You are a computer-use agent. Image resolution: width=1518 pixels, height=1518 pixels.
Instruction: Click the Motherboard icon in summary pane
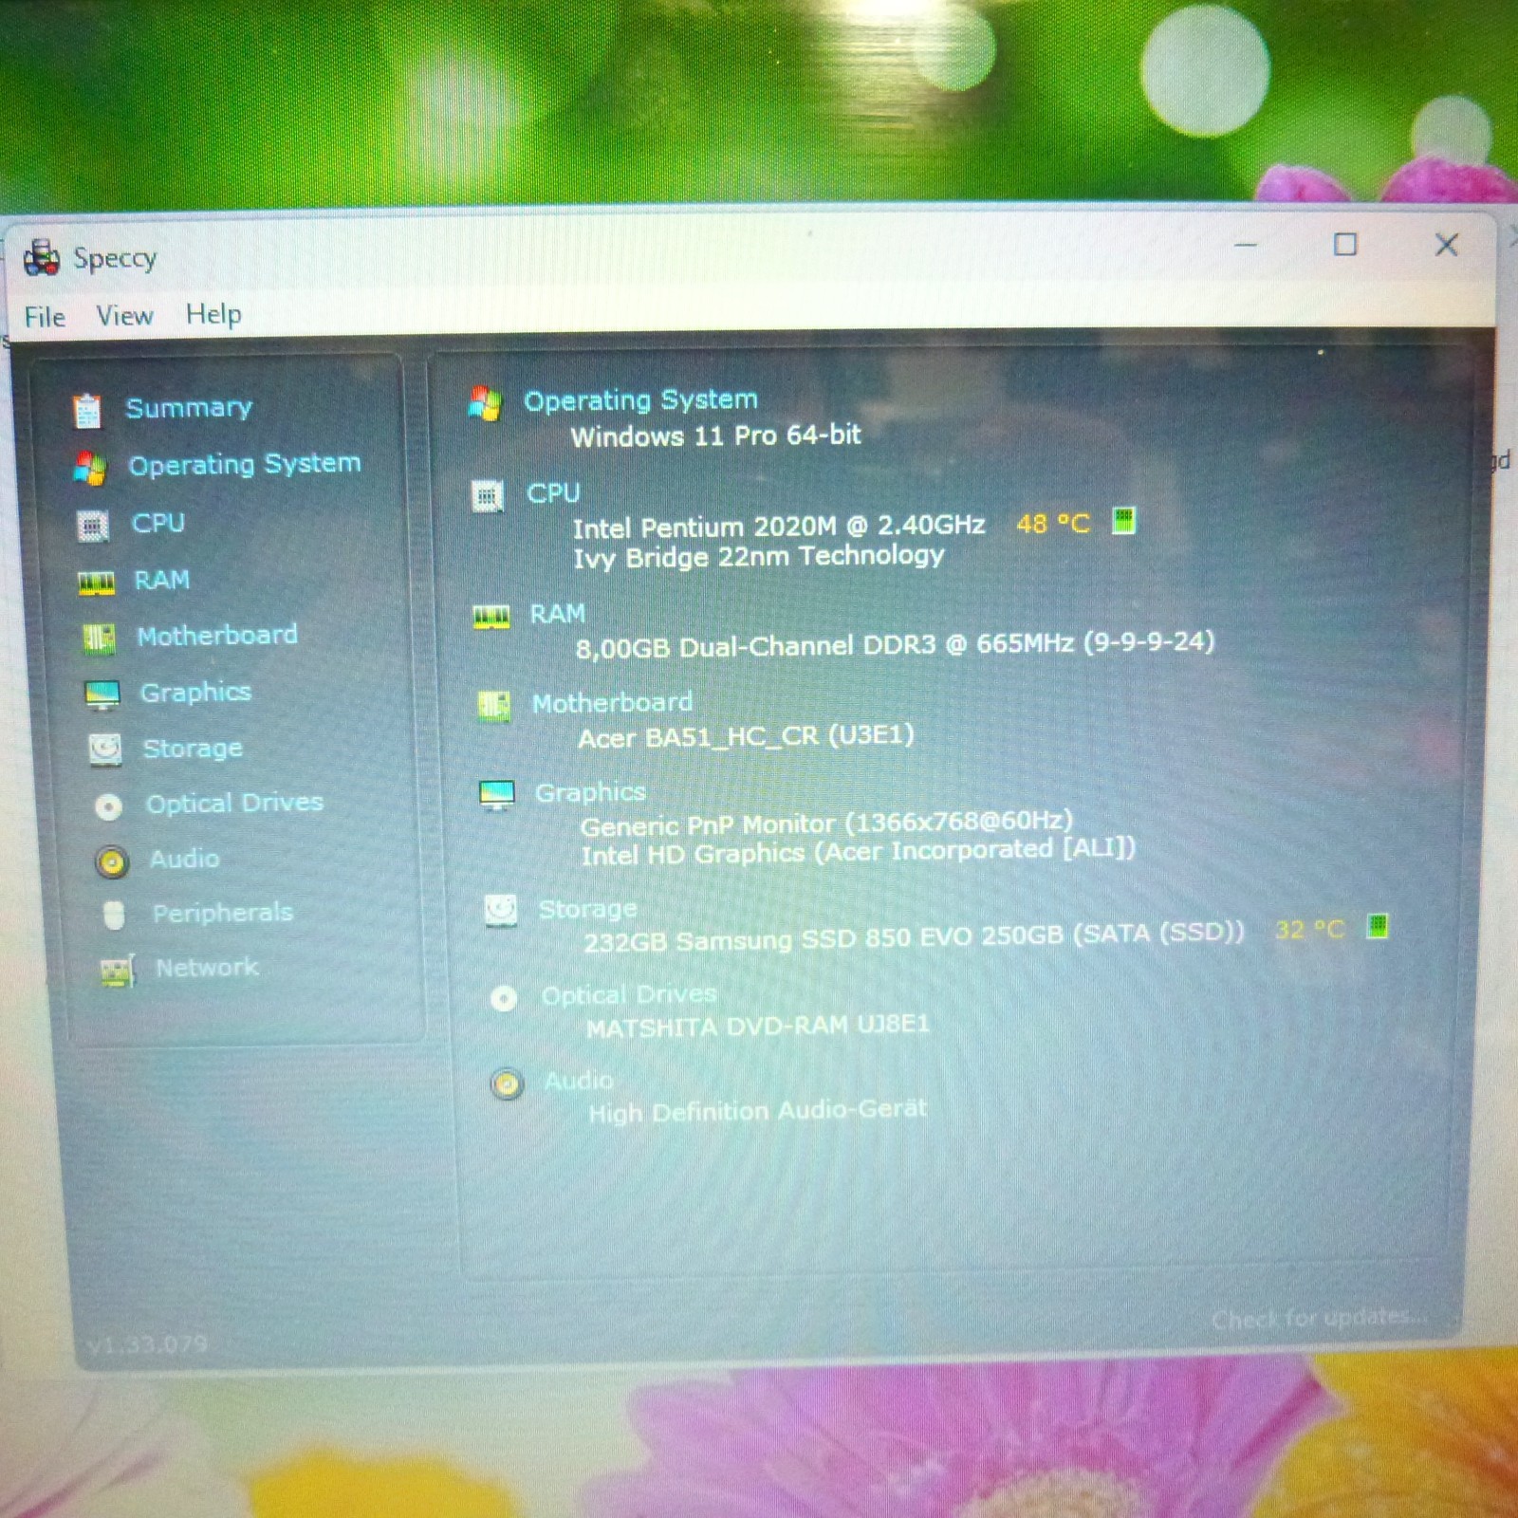(x=493, y=706)
